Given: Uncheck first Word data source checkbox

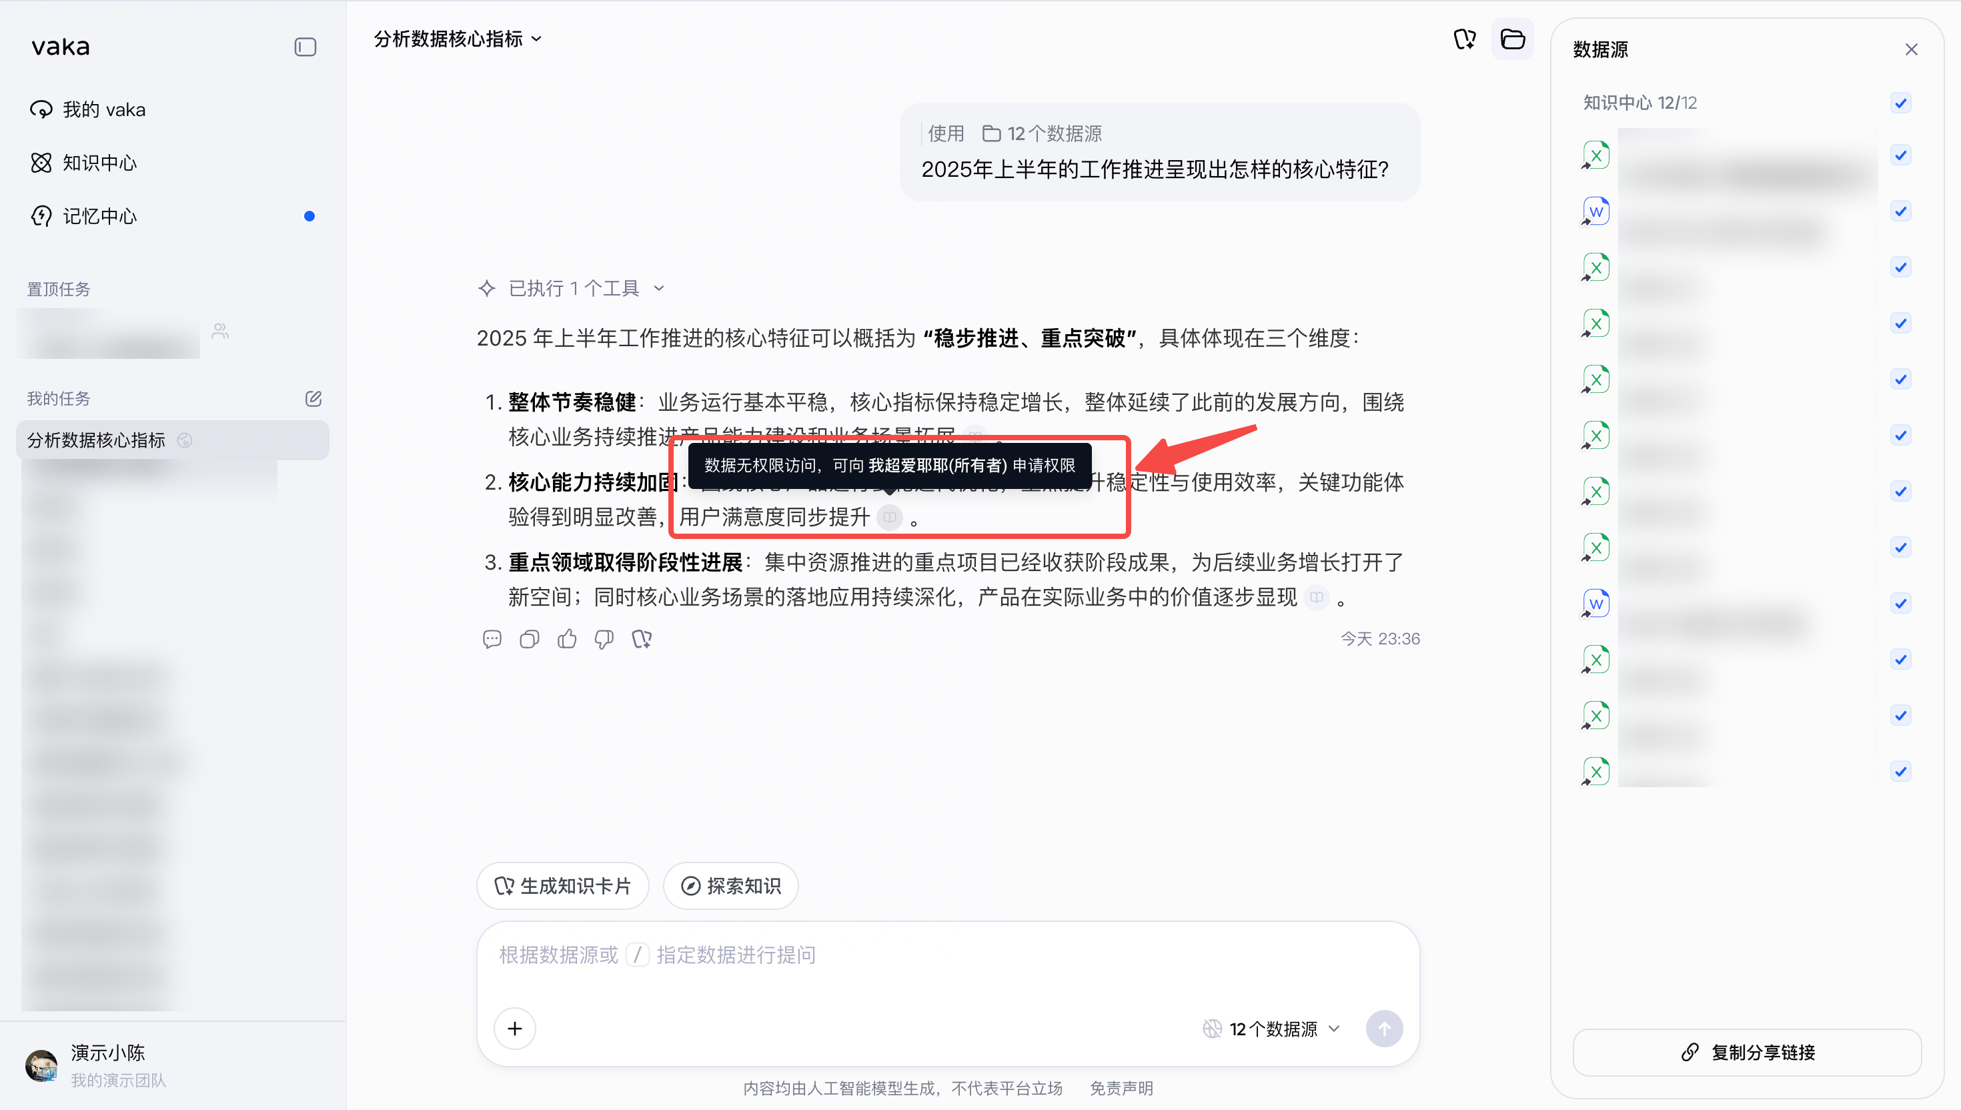Looking at the screenshot, I should [x=1900, y=211].
